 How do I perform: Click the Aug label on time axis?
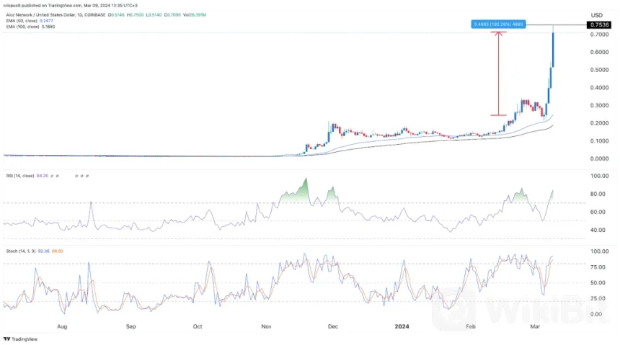(x=63, y=325)
